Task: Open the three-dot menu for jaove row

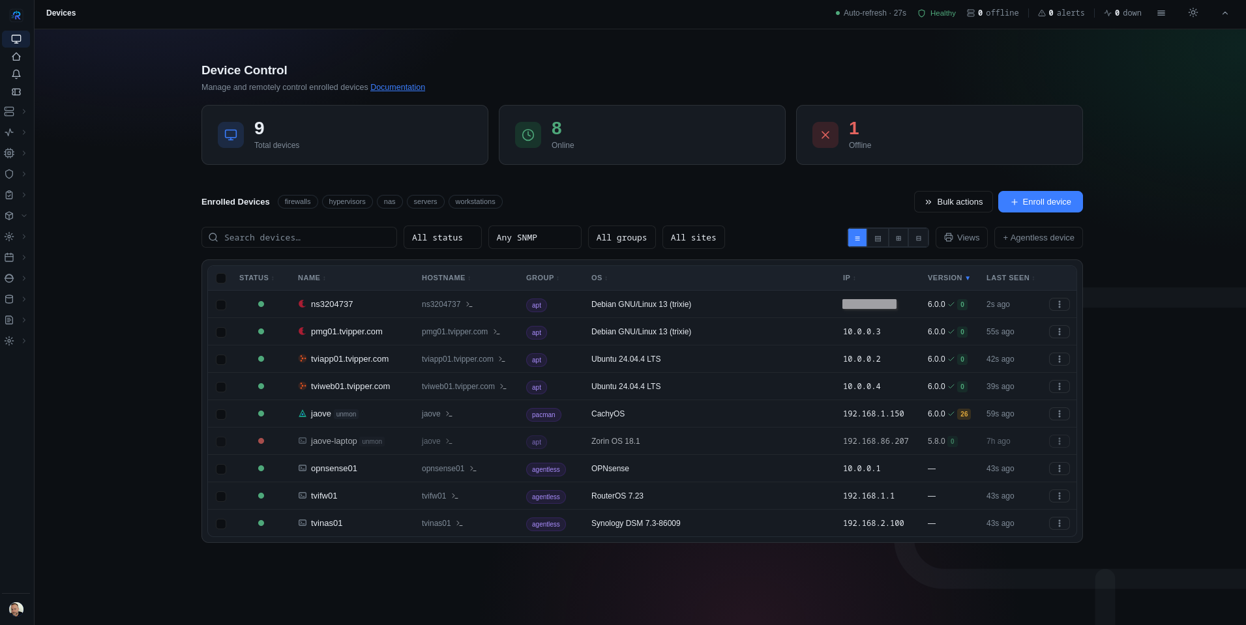Action: coord(1059,414)
